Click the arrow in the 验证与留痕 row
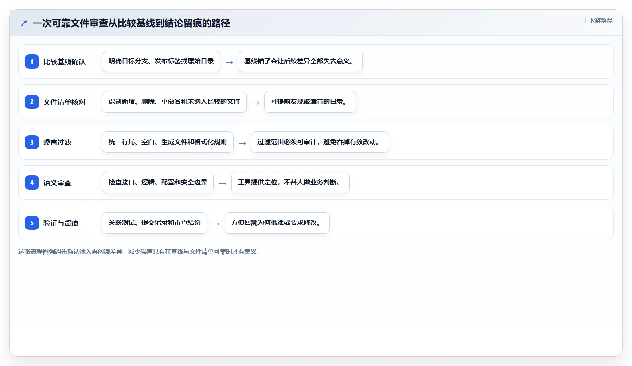The height and width of the screenshot is (366, 632). coord(216,223)
